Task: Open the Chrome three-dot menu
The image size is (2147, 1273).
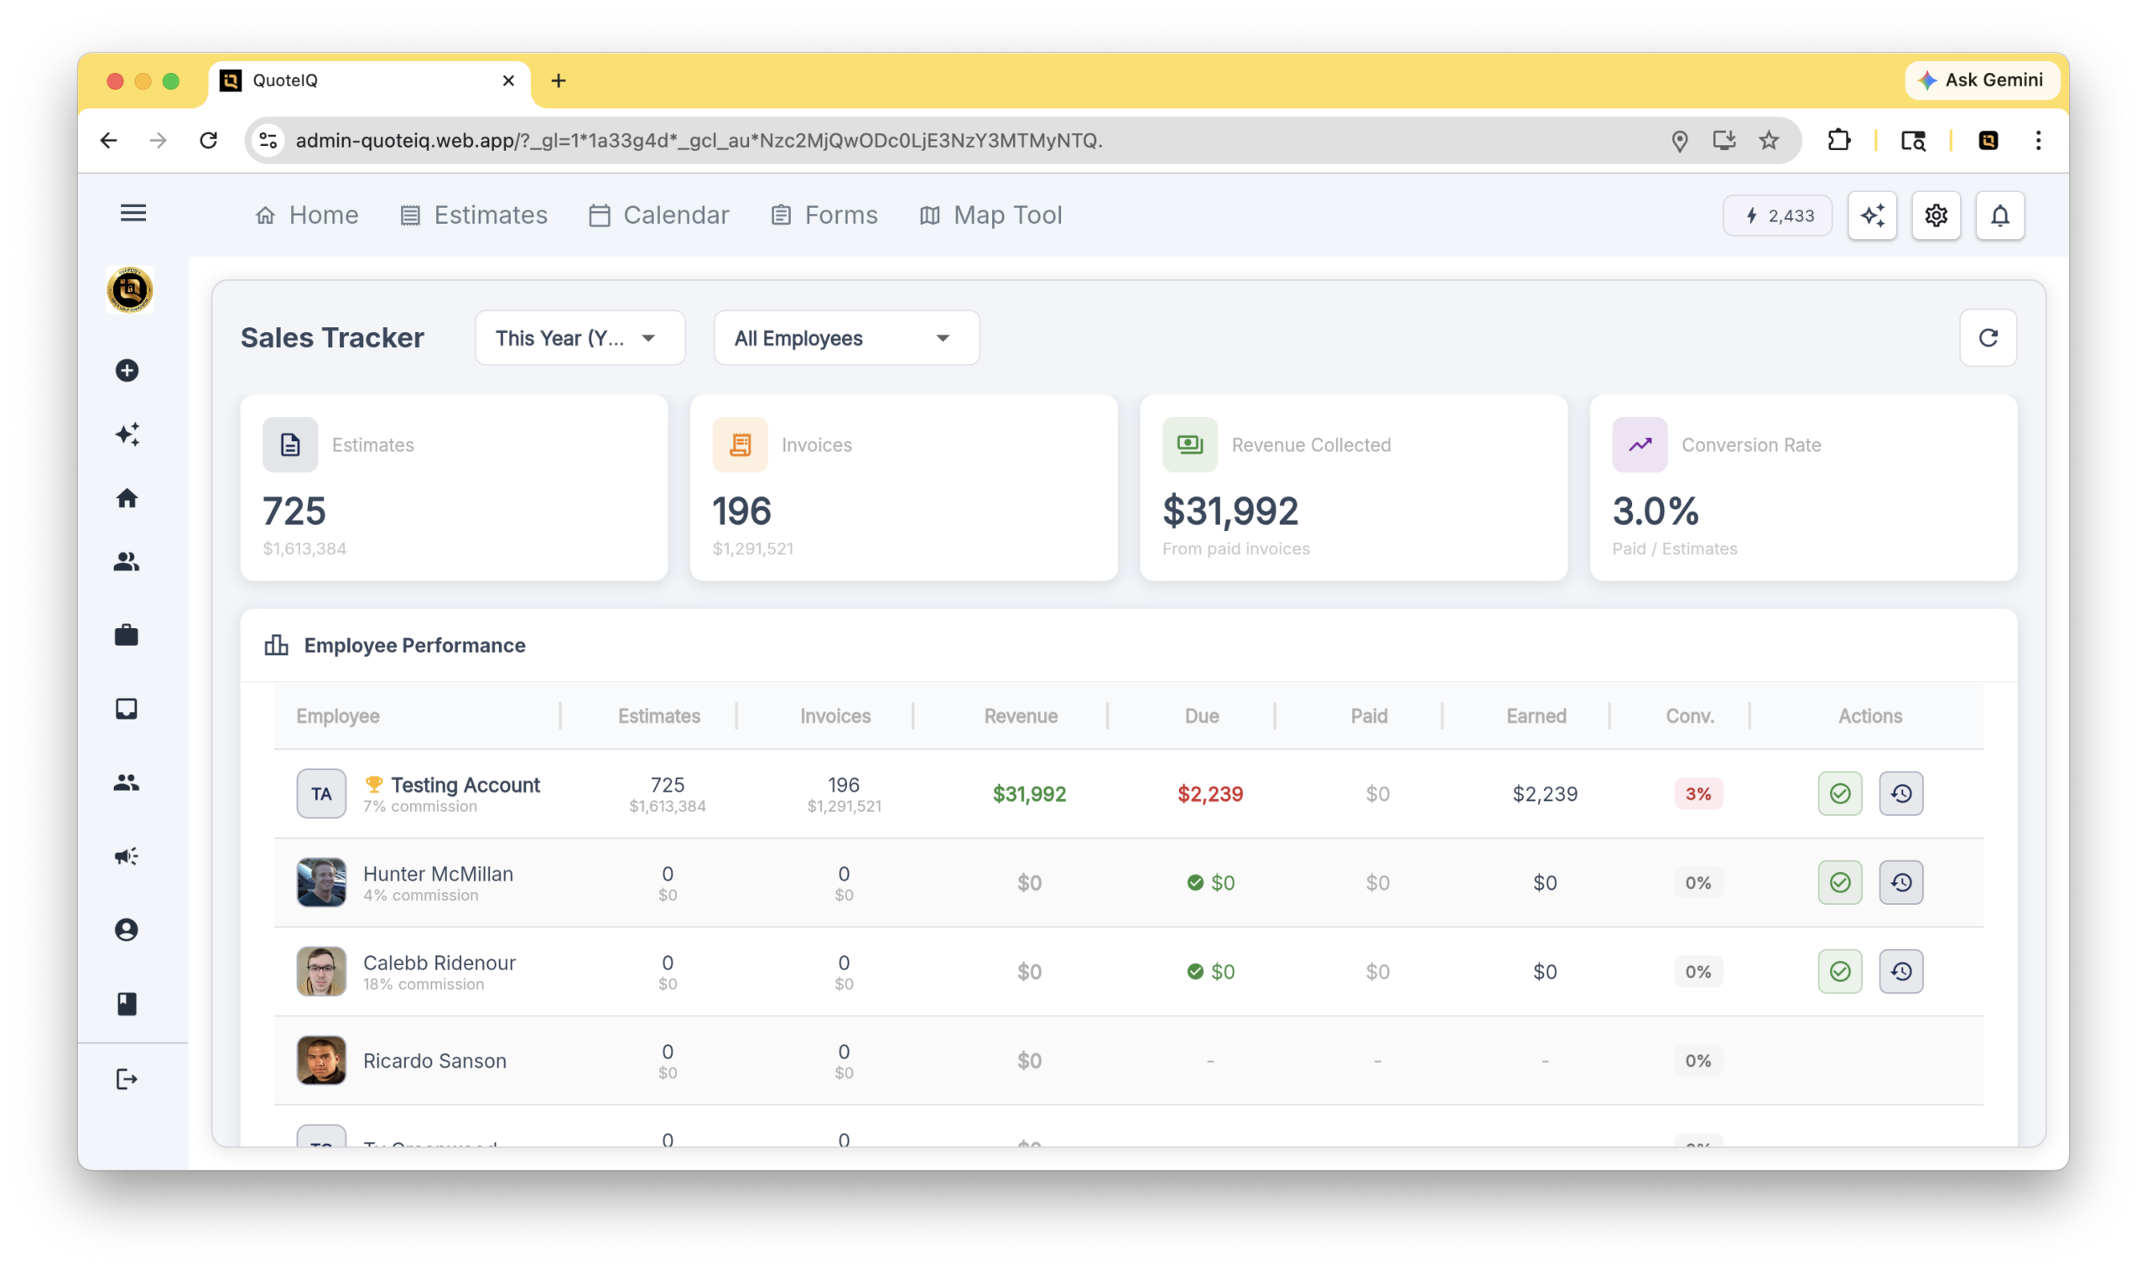Action: click(2038, 140)
